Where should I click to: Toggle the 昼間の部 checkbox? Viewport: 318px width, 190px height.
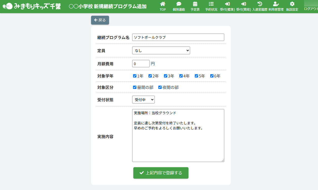135,87
